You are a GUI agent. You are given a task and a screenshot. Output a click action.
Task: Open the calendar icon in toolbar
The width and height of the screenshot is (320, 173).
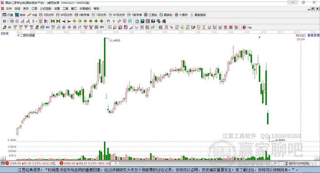pos(137,21)
